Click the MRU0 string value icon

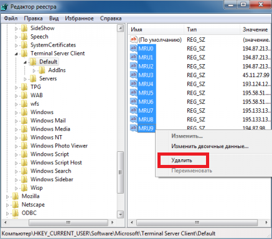pyautogui.click(x=133, y=49)
